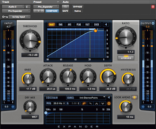Click the FREQ 20.0 Hz stepper arrows

[64, 104]
